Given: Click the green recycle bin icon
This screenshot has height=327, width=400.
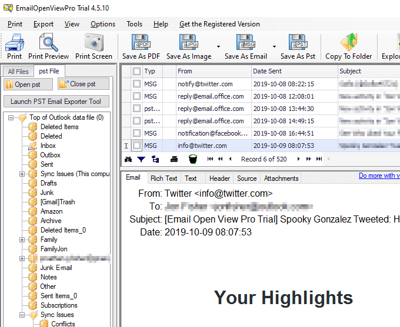Looking at the screenshot, I should pyautogui.click(x=193, y=159).
